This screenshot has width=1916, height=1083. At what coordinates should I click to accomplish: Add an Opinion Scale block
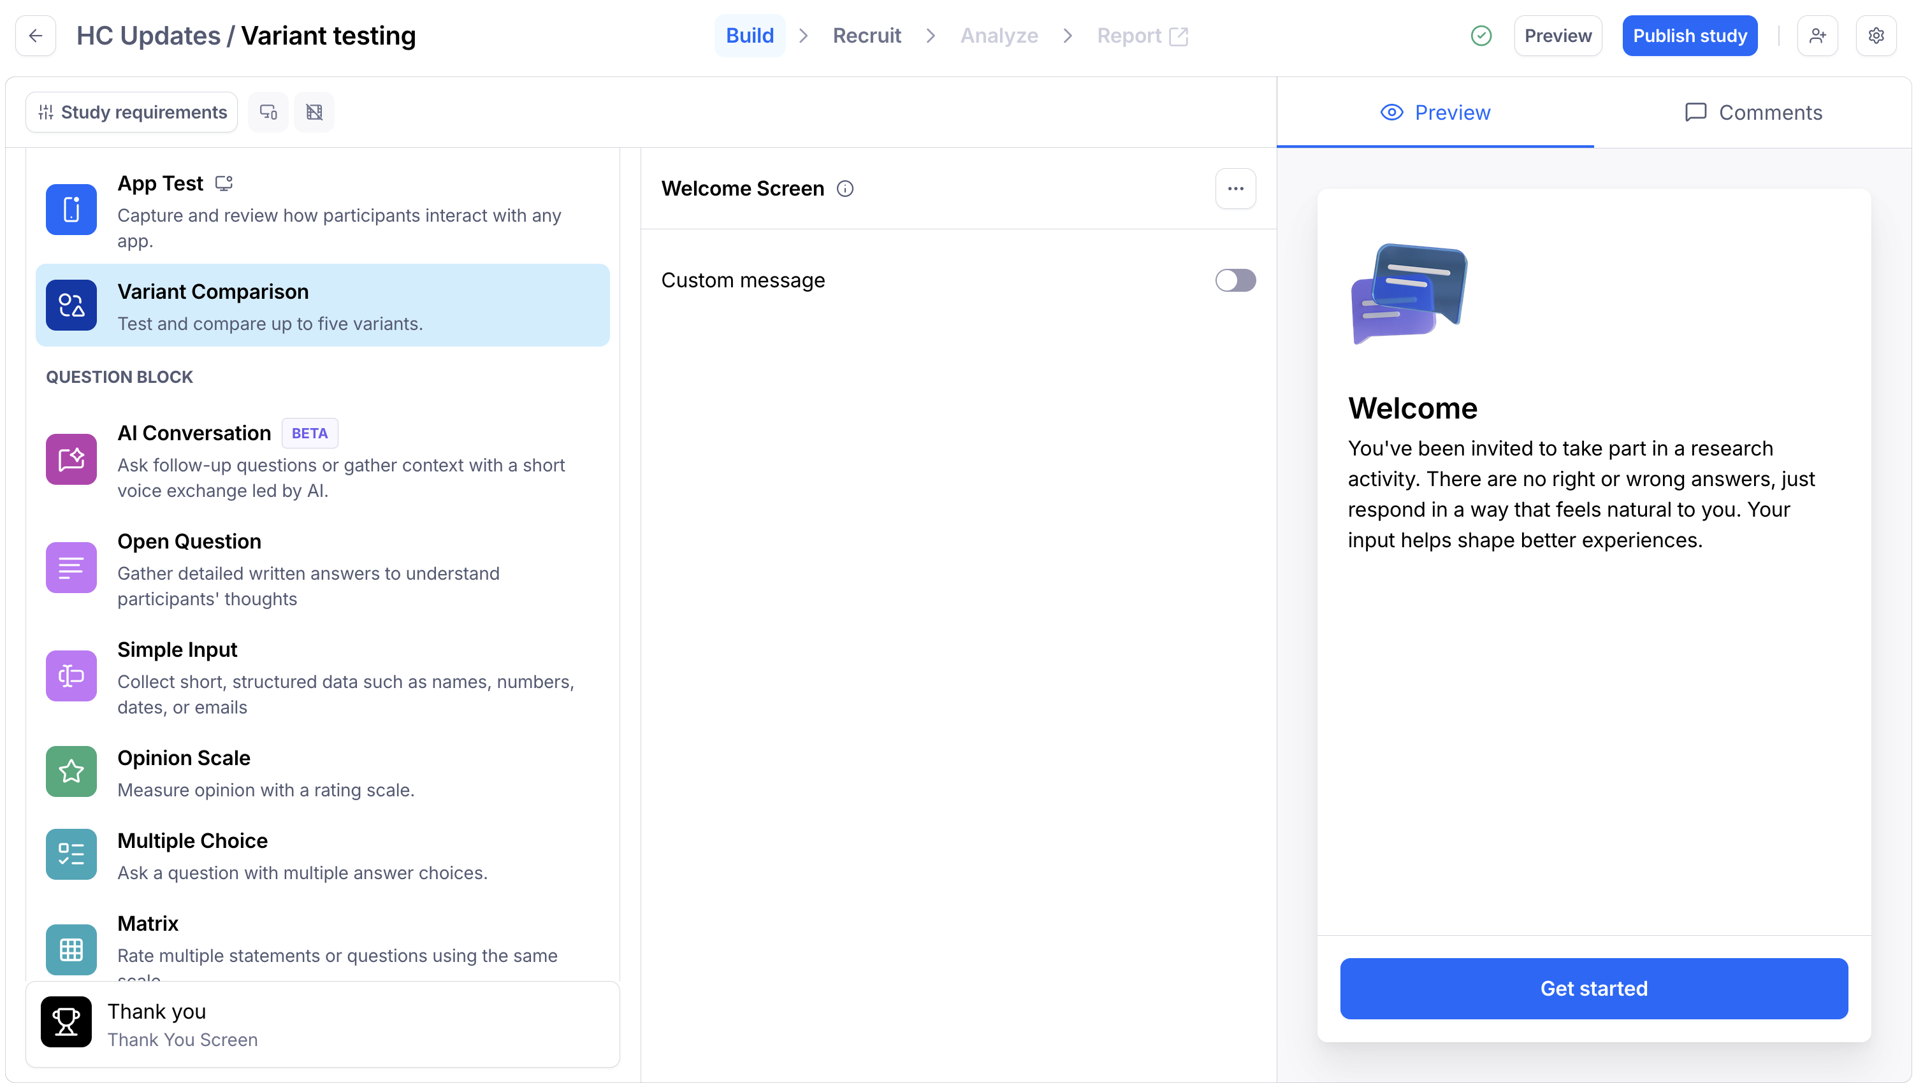pyautogui.click(x=323, y=772)
